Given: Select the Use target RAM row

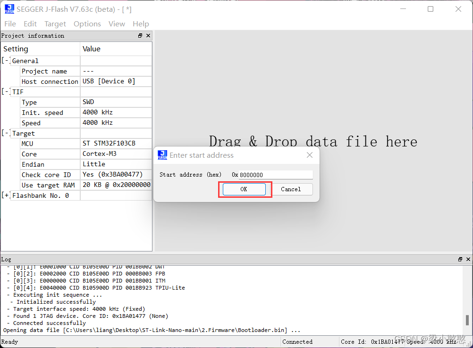Looking at the screenshot, I should tap(85, 185).
